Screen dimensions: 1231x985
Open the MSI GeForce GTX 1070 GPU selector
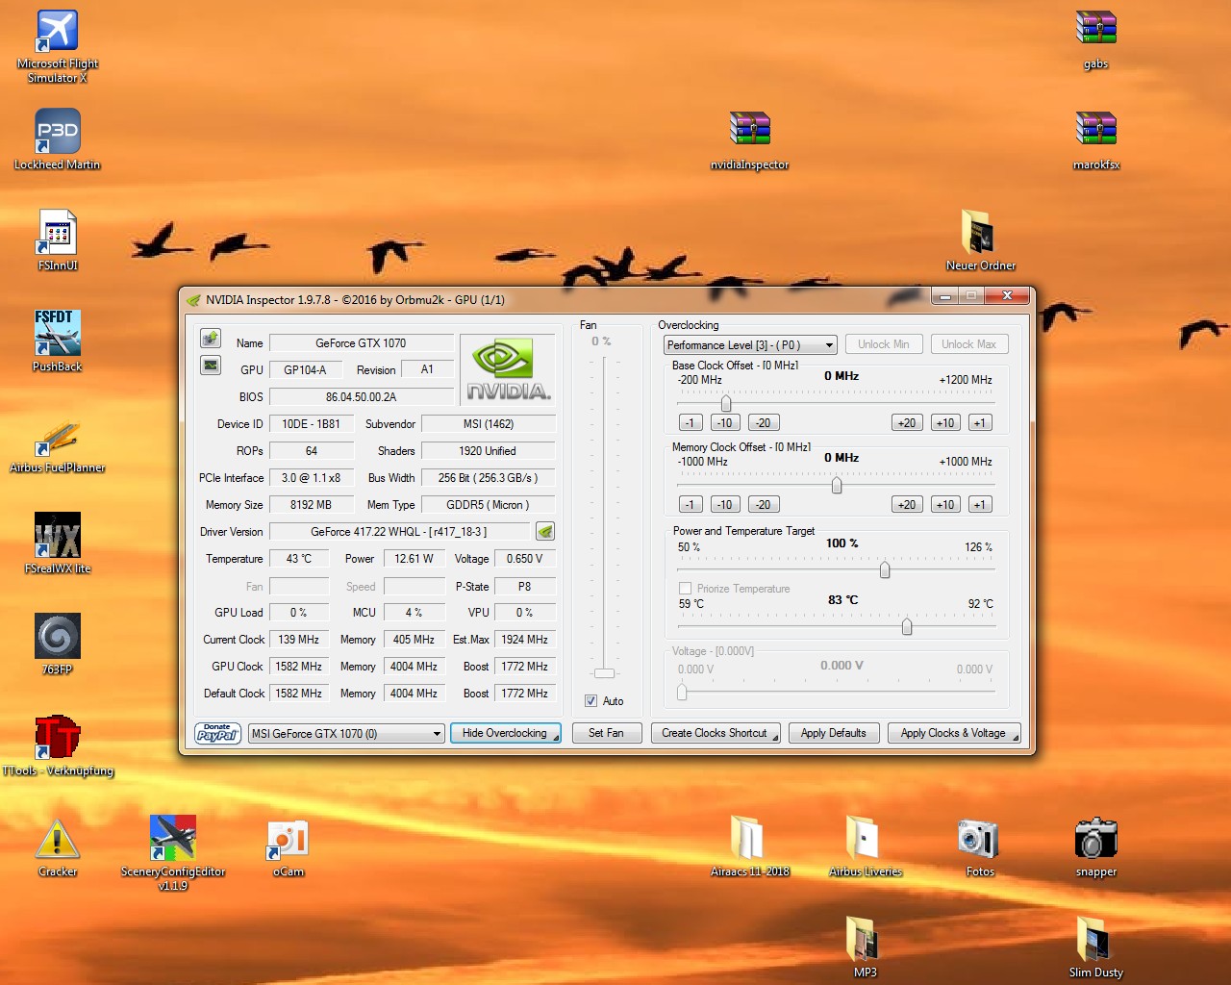346,733
